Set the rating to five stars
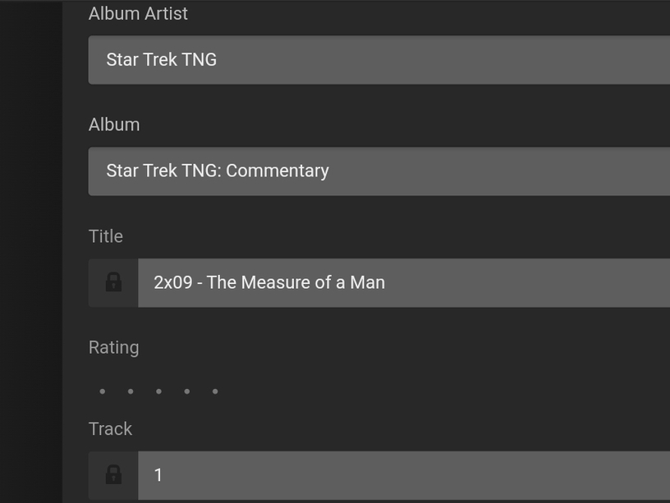The width and height of the screenshot is (670, 503). [215, 391]
